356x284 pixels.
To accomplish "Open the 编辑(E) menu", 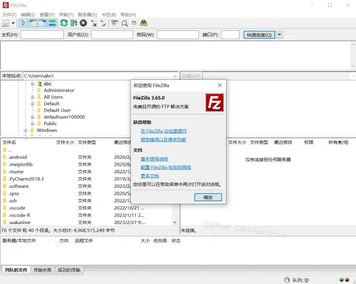I will point(28,15).
